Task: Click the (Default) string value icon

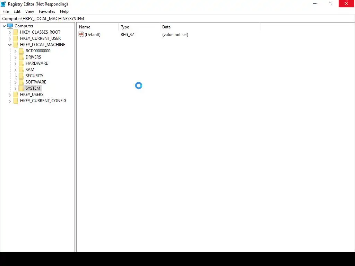Action: (x=81, y=34)
